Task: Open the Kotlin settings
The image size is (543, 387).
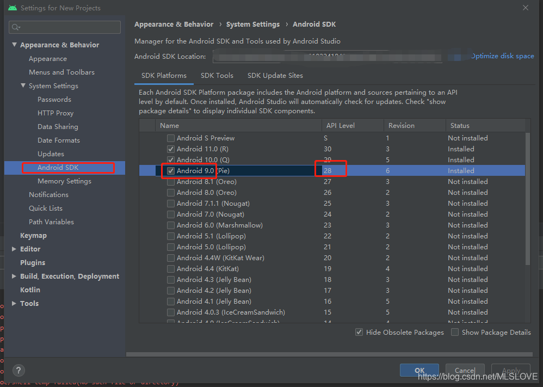Action: click(x=30, y=290)
